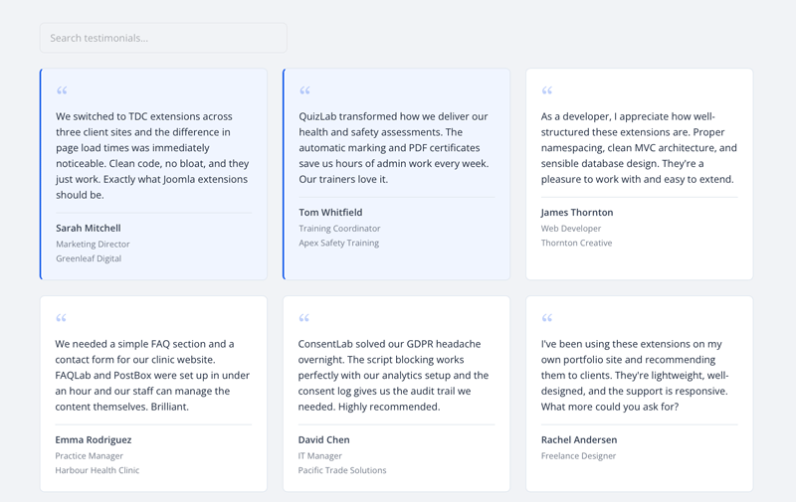Click quote mark icon on David Chen's card
Image resolution: width=796 pixels, height=502 pixels.
point(304,319)
